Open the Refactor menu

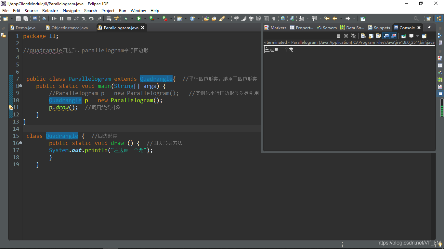coord(50,10)
